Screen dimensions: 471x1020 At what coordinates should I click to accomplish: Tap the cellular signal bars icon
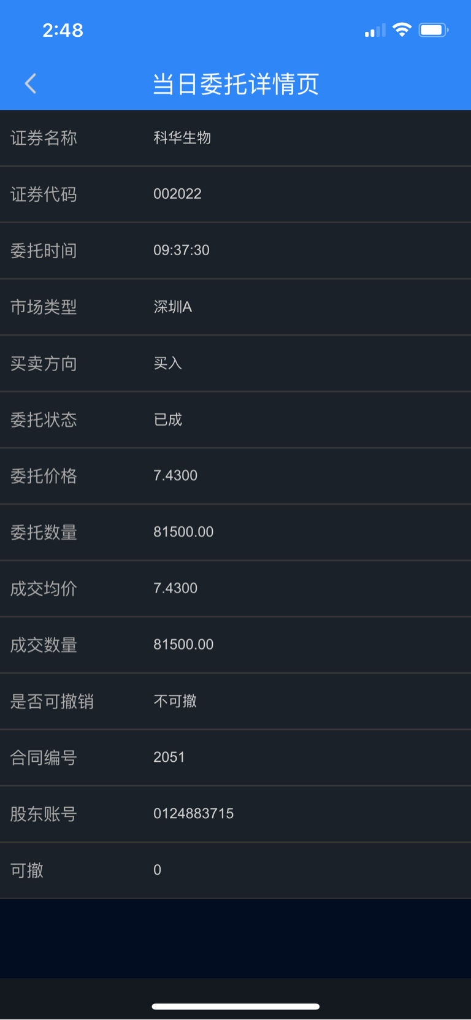(x=375, y=30)
